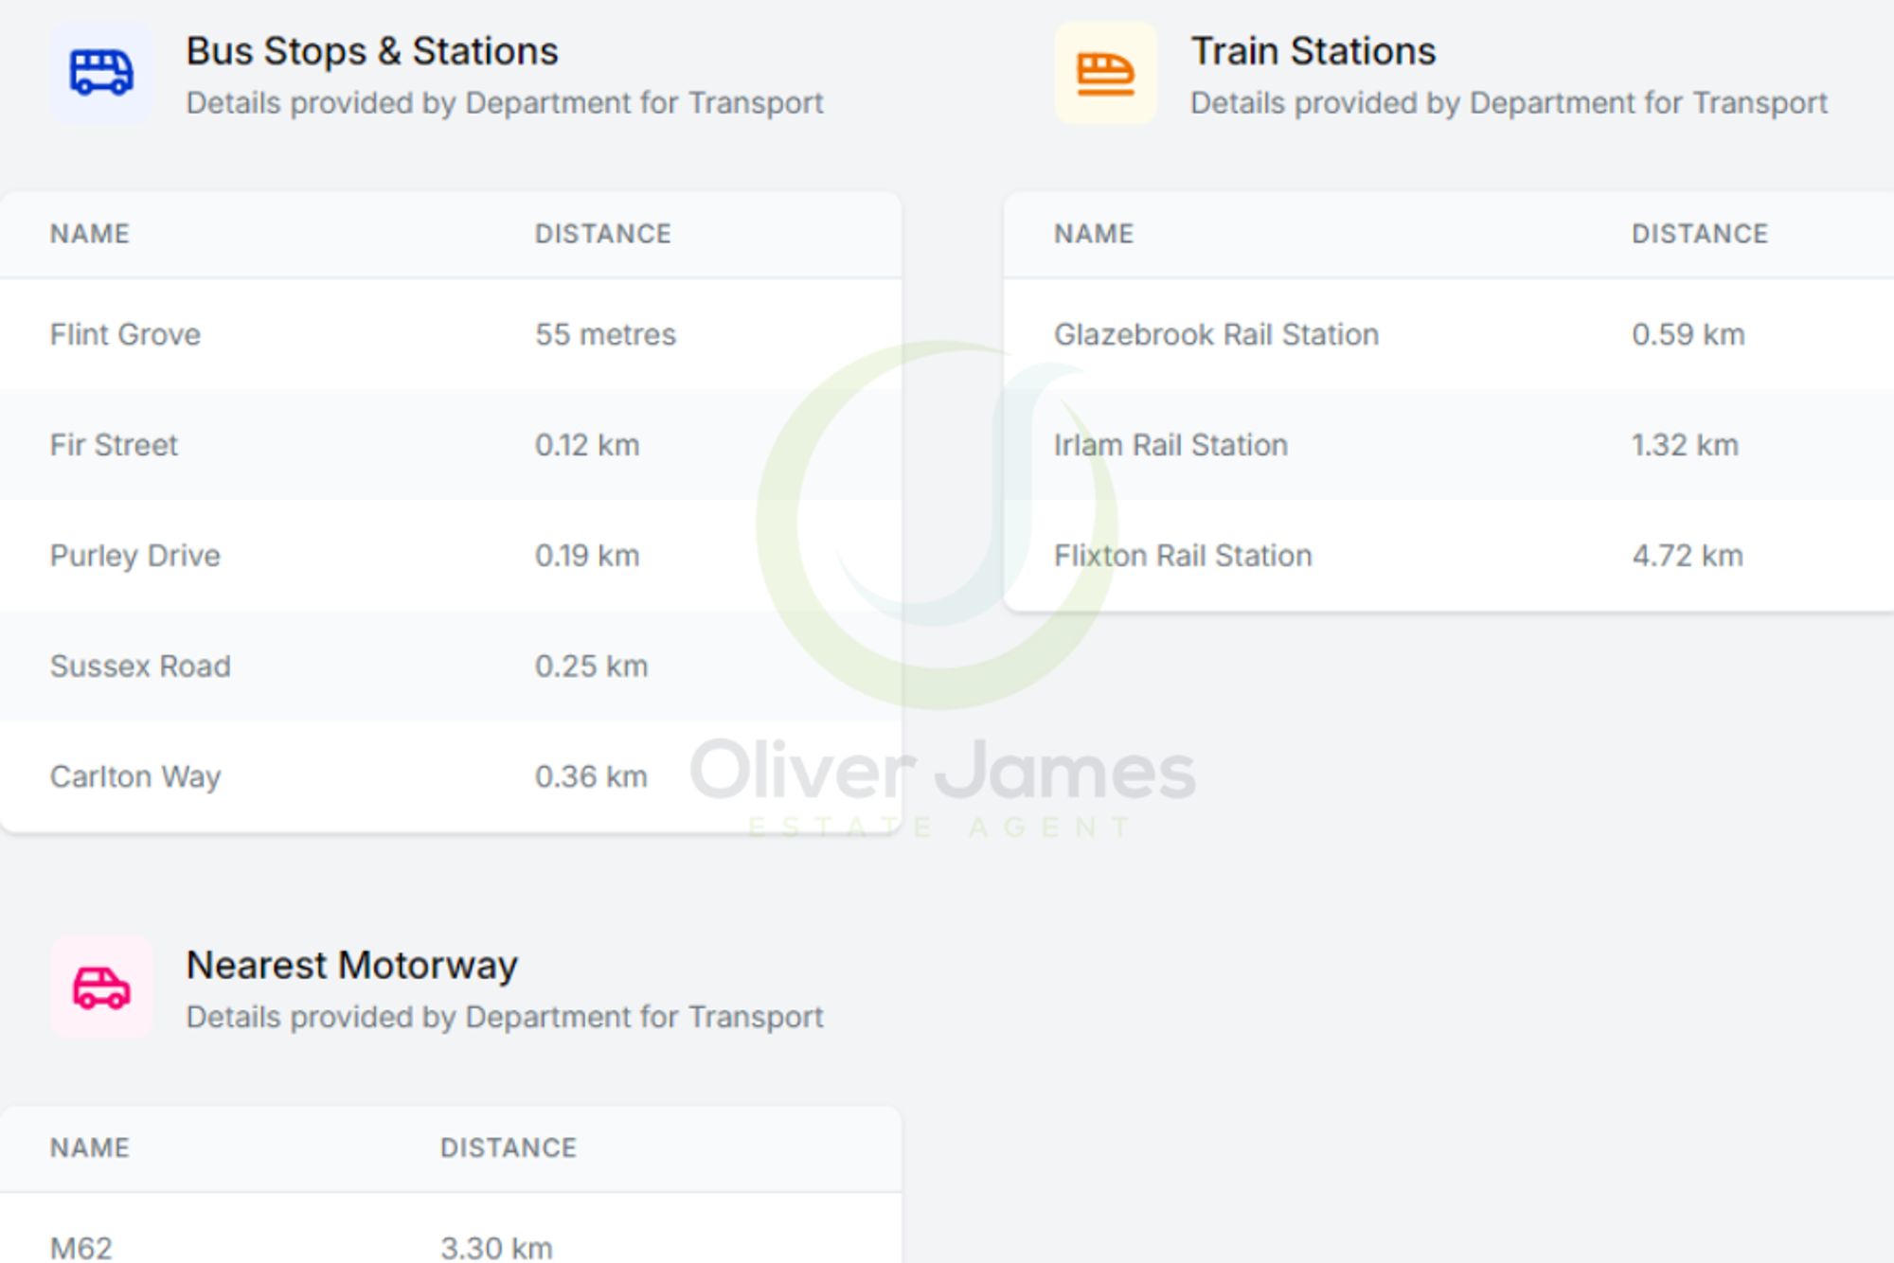Image resolution: width=1894 pixels, height=1263 pixels.
Task: Click the 0.59 km distance value
Action: click(1688, 334)
